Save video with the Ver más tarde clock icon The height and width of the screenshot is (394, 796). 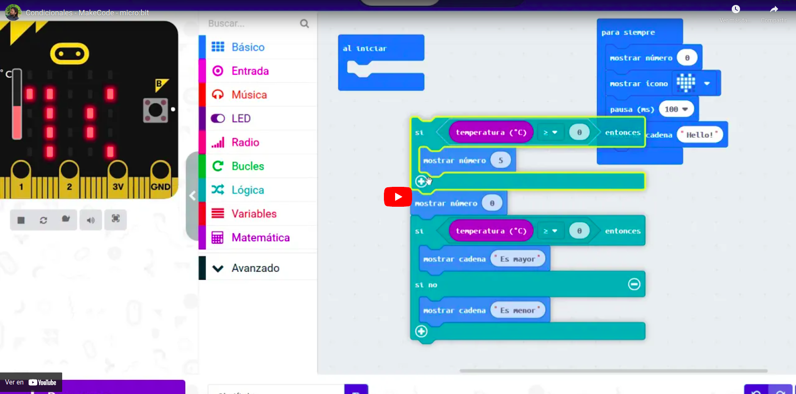pyautogui.click(x=737, y=9)
